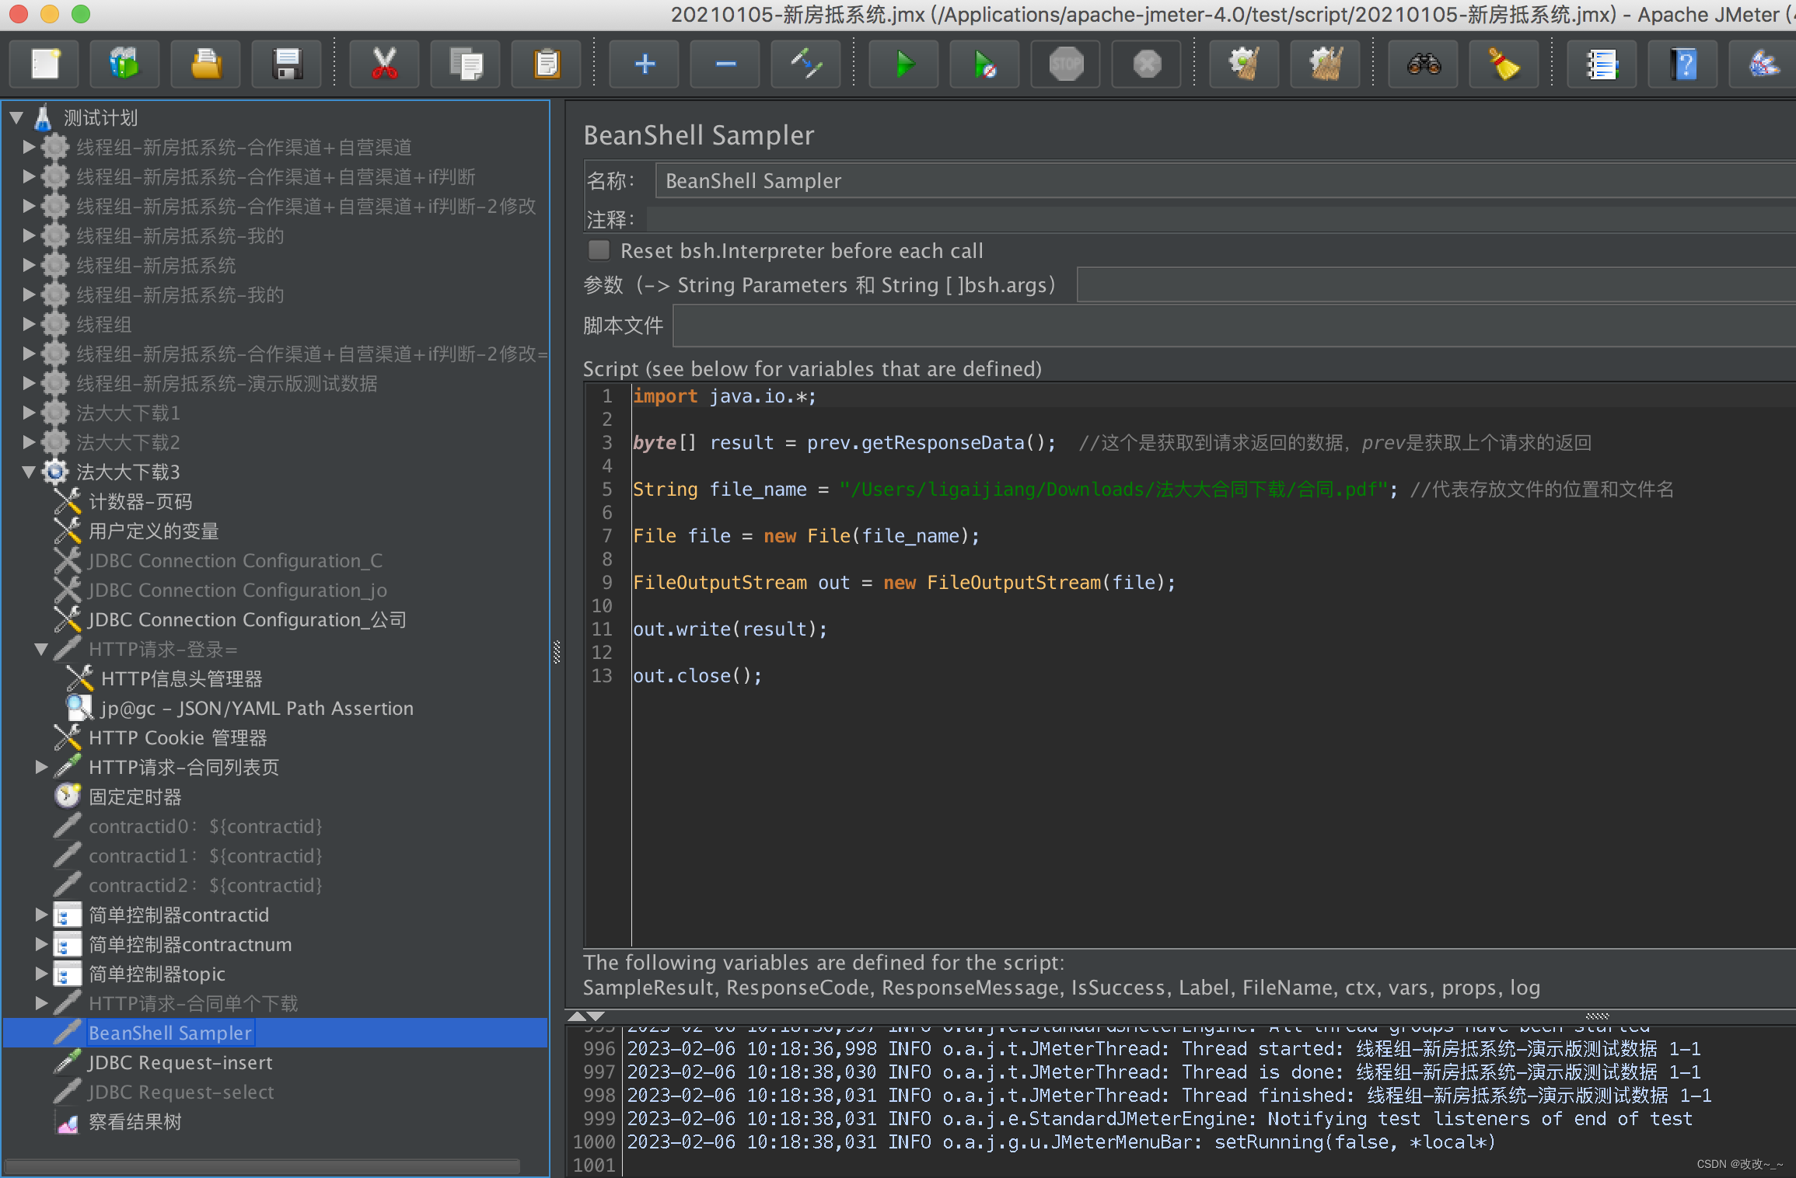Open Search with the binoculars icon
The height and width of the screenshot is (1178, 1796).
(x=1424, y=64)
